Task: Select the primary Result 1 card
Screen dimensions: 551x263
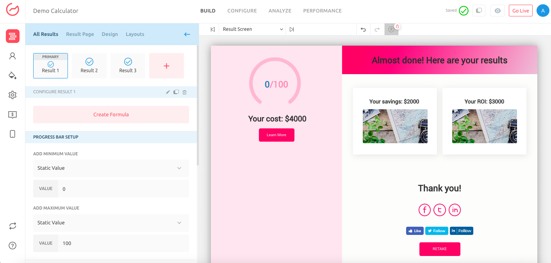Action: point(51,66)
